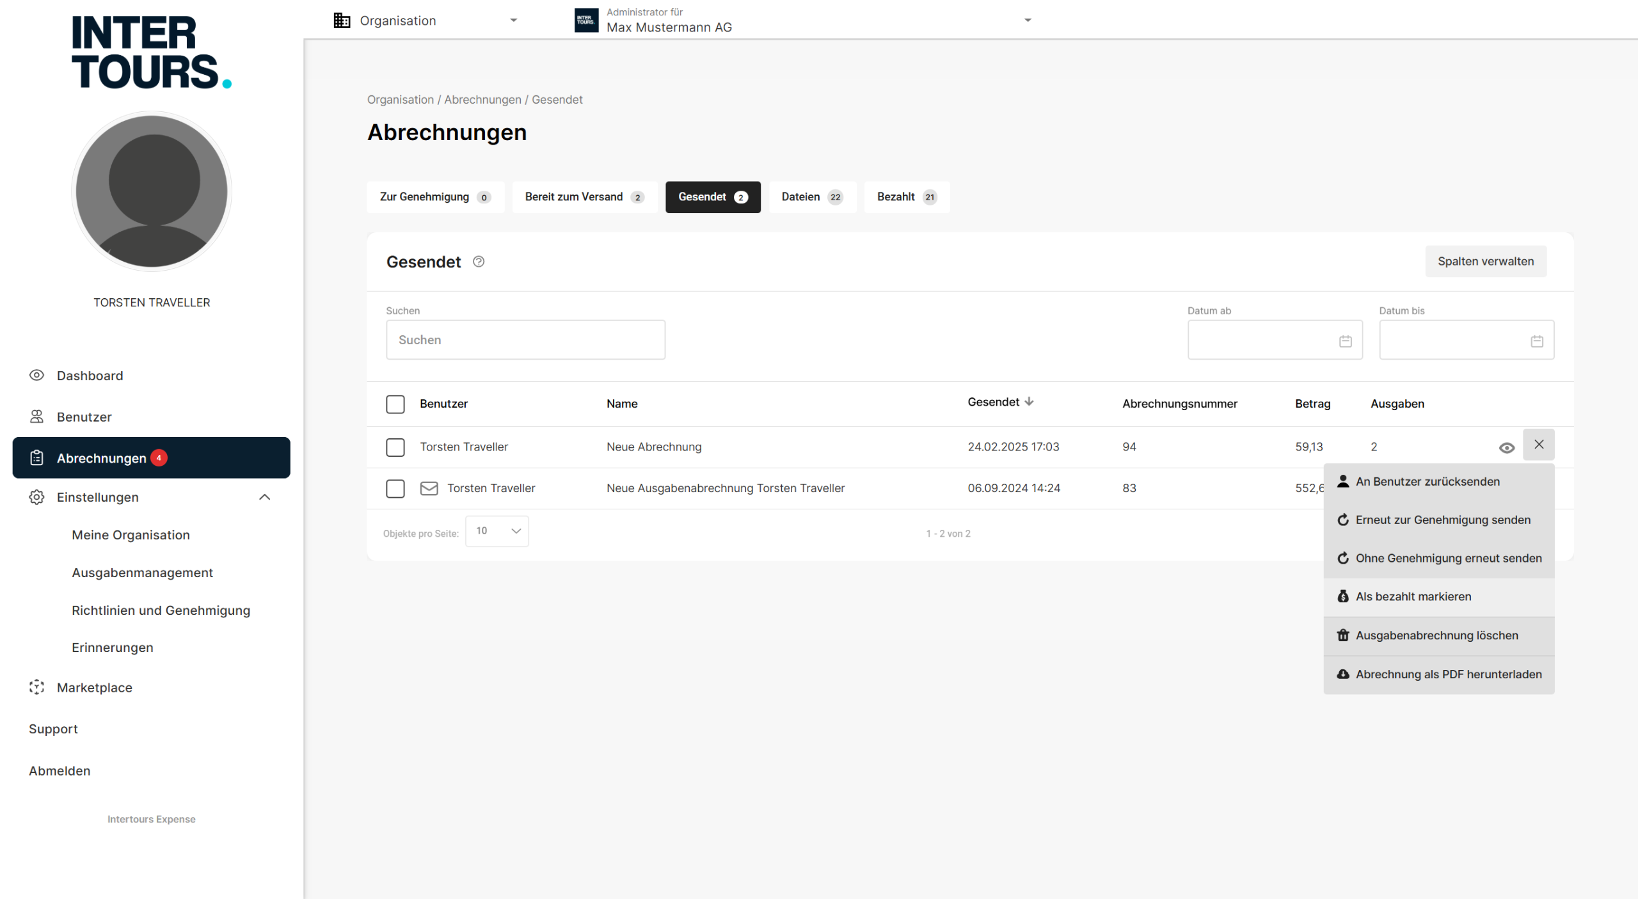Viewport: 1638px width, 899px height.
Task: Choose Als bezahlt markieren from the menu
Action: [x=1413, y=596]
